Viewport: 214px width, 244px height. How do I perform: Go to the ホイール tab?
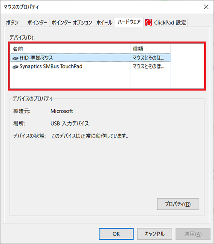coord(104,23)
